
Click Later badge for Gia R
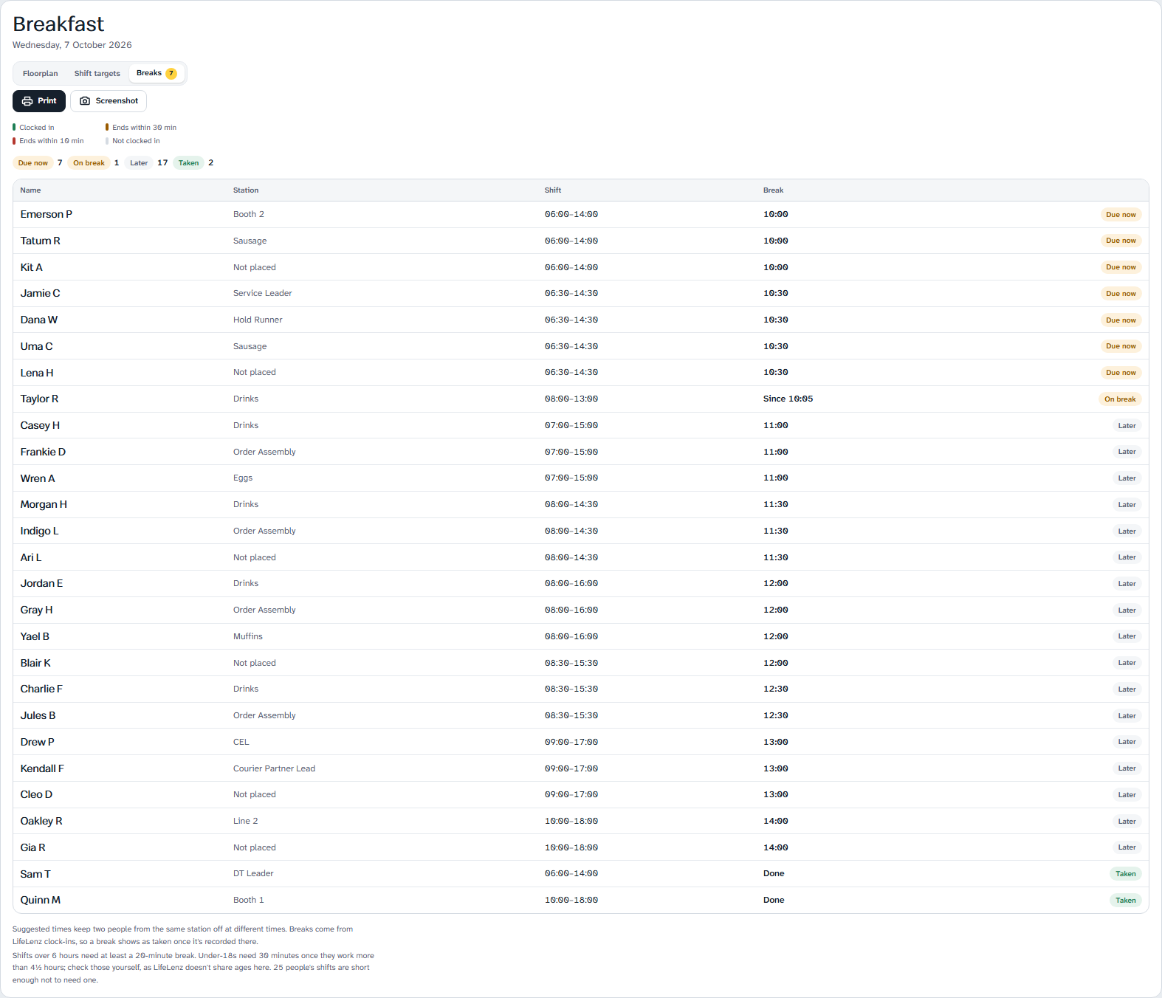coord(1127,847)
